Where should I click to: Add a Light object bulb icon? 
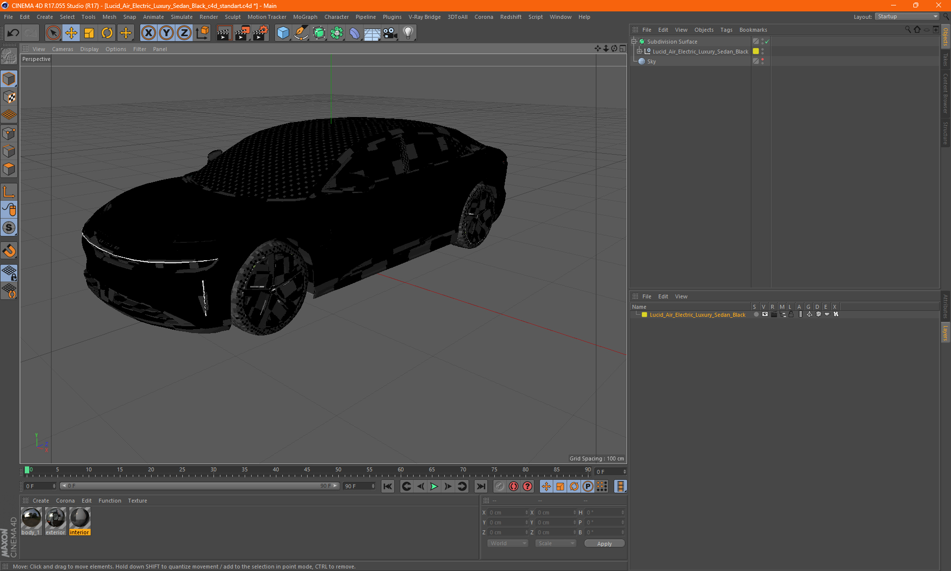pyautogui.click(x=408, y=33)
